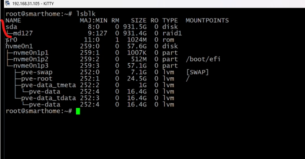The height and width of the screenshot is (159, 305).
Task: Click the 'rom' type value
Action: pos(168,40)
